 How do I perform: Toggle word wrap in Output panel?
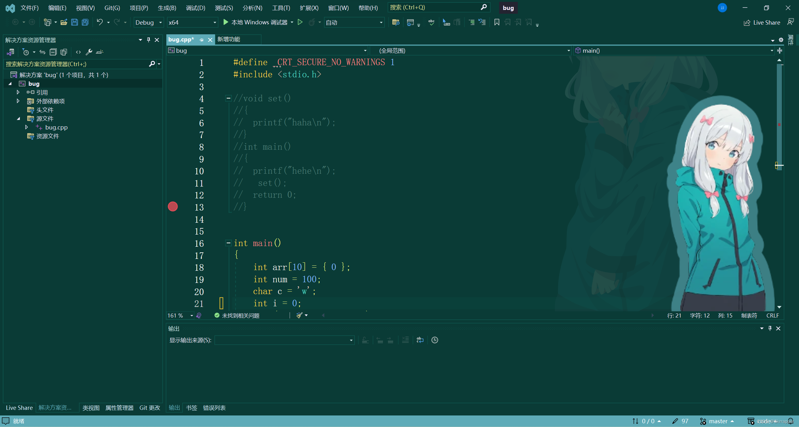tap(420, 340)
